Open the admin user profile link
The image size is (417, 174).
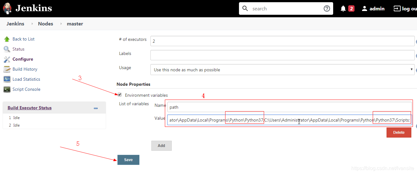click(x=377, y=9)
